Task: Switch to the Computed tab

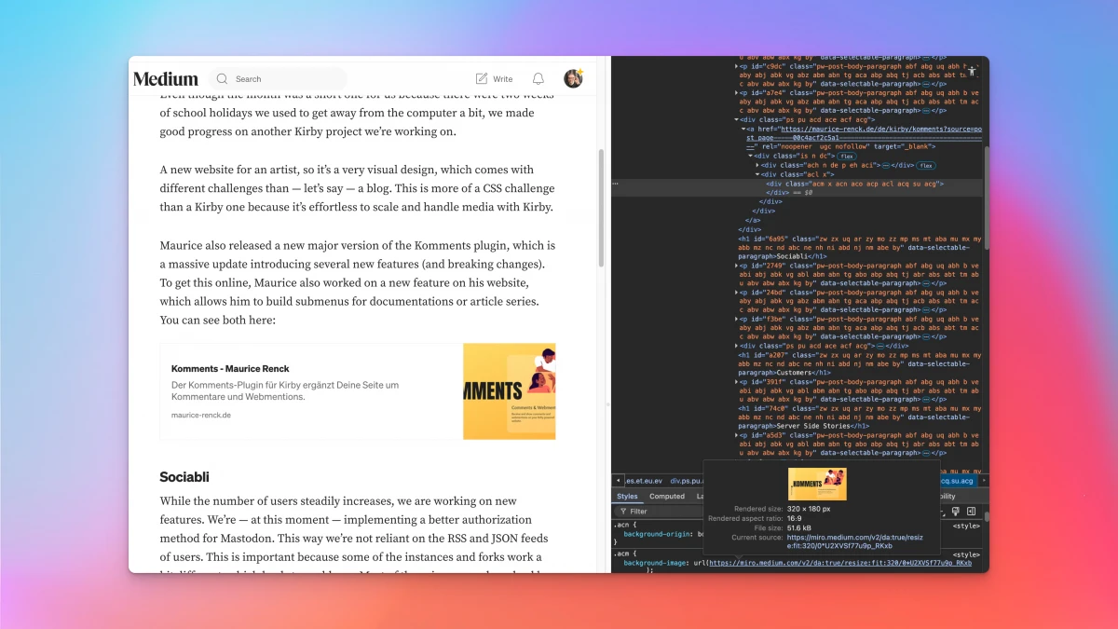Action: 667,497
